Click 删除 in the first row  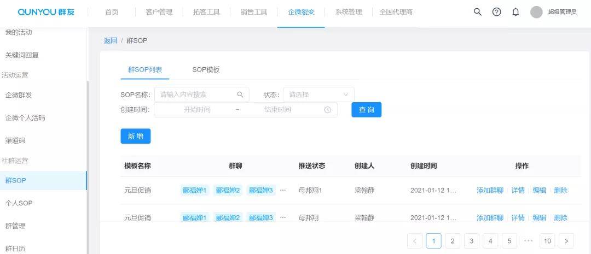point(560,190)
